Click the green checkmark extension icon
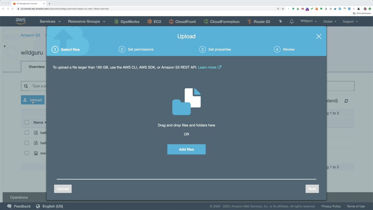This screenshot has width=373, height=210. [x=312, y=9]
